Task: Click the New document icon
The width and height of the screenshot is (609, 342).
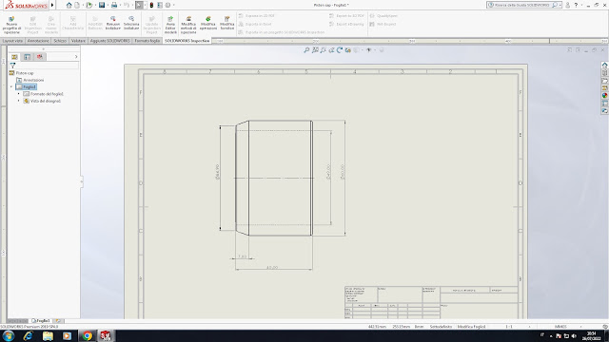Action: point(77,5)
